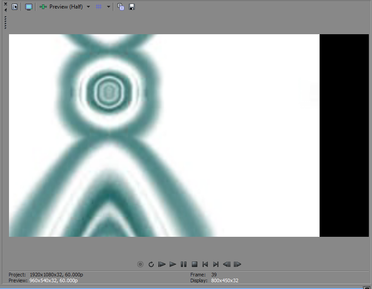Open Project Video Properties icon
Viewport: 372px width, 289px height.
pos(15,7)
